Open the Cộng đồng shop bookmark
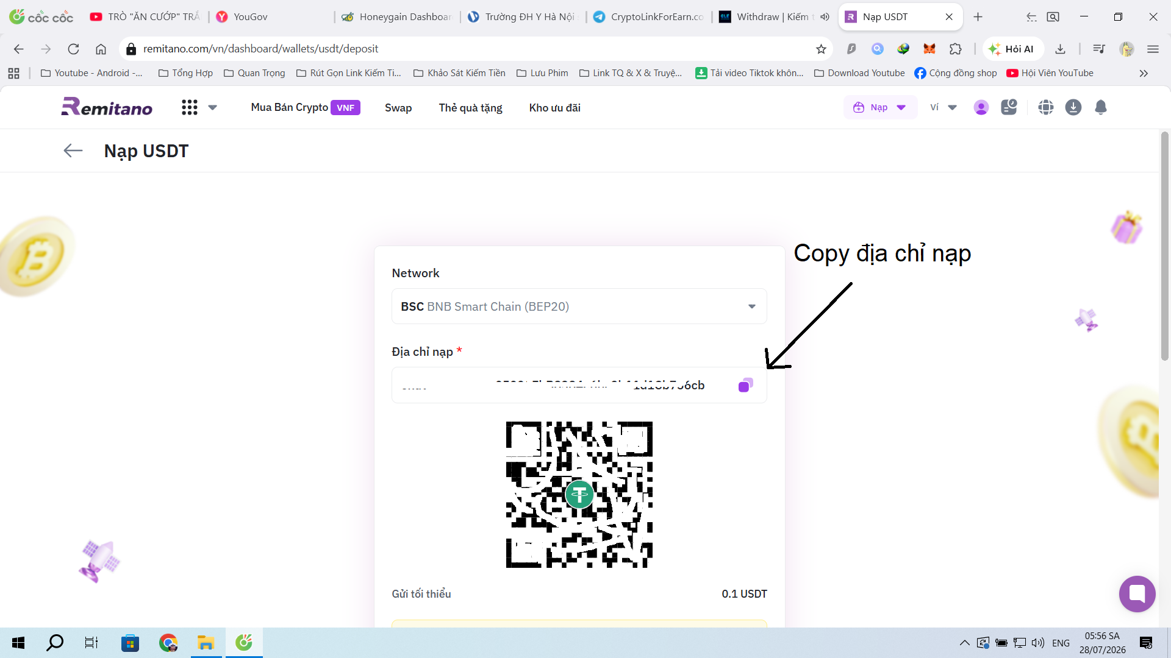 (x=956, y=73)
